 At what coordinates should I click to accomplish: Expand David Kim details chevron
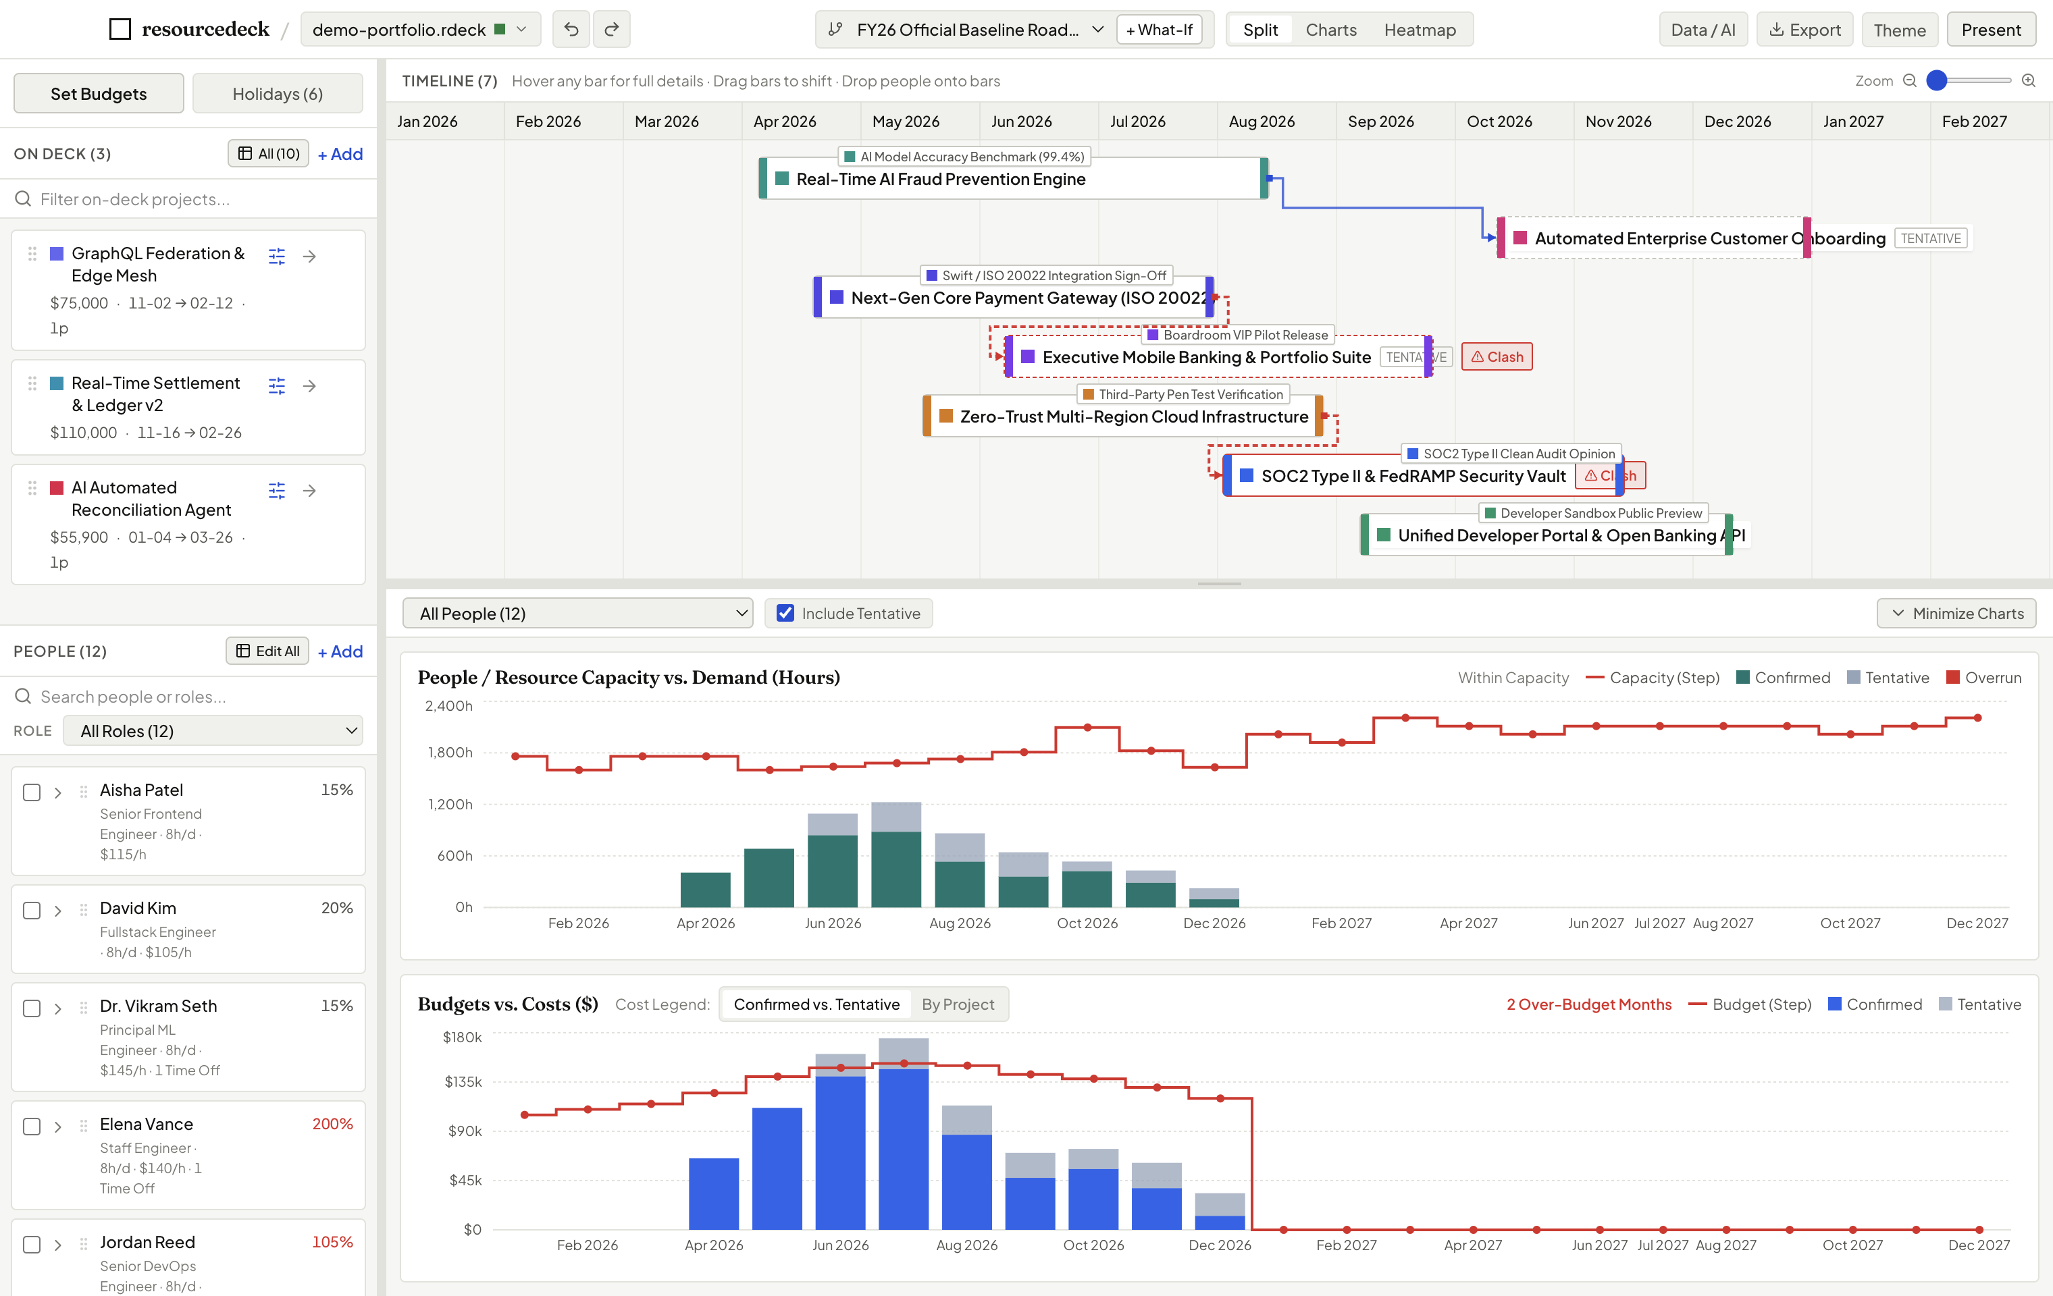[x=58, y=911]
